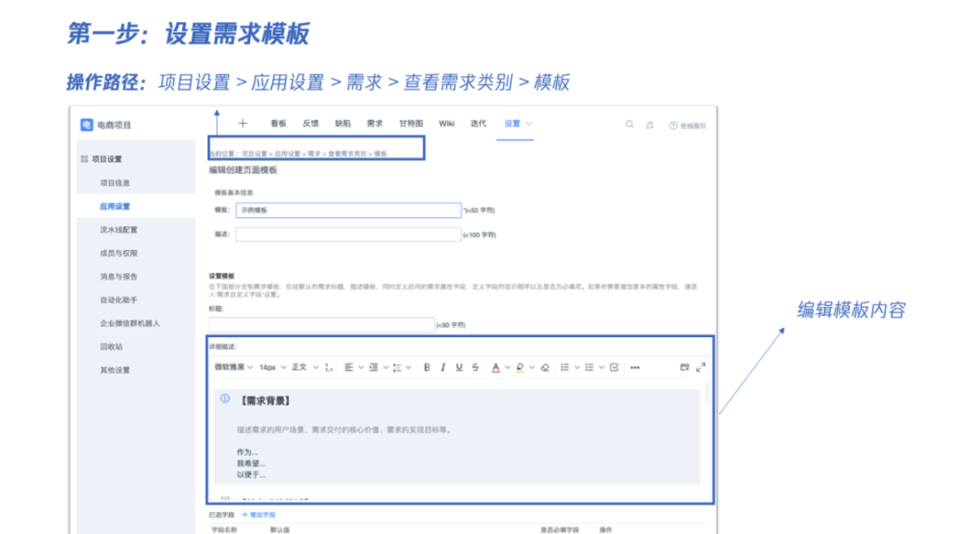Open the font color swatch picker
The height and width of the screenshot is (534, 958).
pos(495,366)
